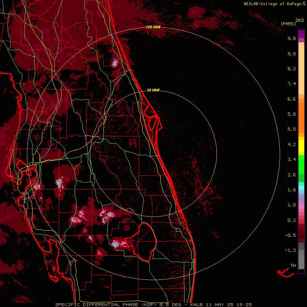
Task: Click the 9.8 value on color scale
Action: pyautogui.click(x=292, y=38)
